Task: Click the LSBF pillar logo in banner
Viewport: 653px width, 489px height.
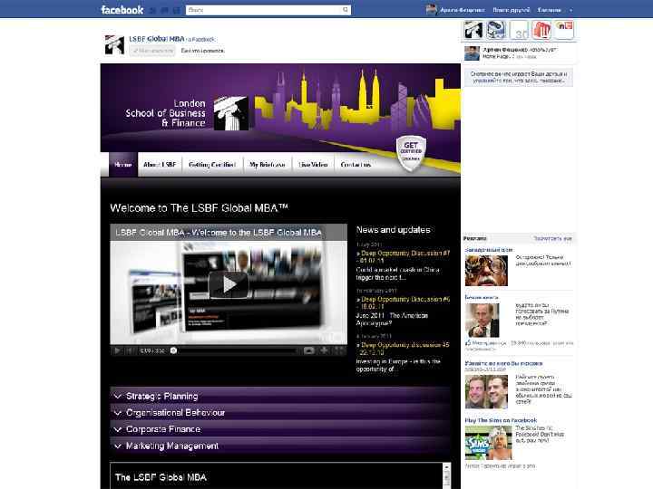Action: 230,113
